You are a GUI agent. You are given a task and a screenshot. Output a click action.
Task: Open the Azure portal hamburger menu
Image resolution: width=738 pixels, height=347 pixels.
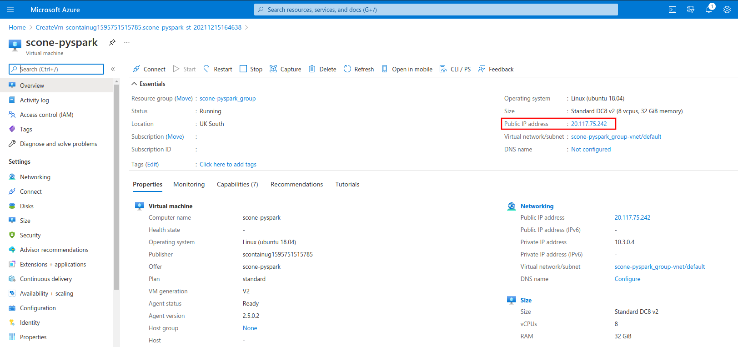(11, 10)
